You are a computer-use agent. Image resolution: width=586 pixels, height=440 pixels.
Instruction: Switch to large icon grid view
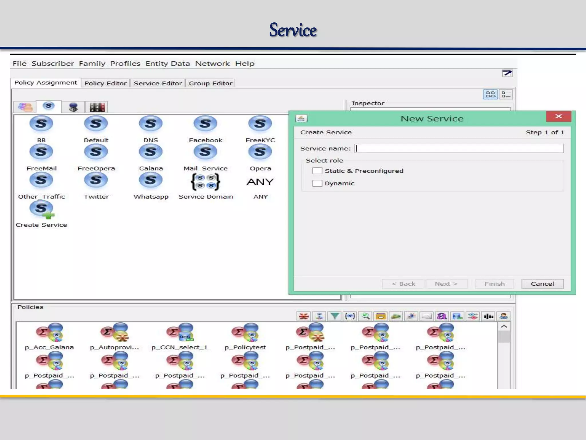coord(490,94)
